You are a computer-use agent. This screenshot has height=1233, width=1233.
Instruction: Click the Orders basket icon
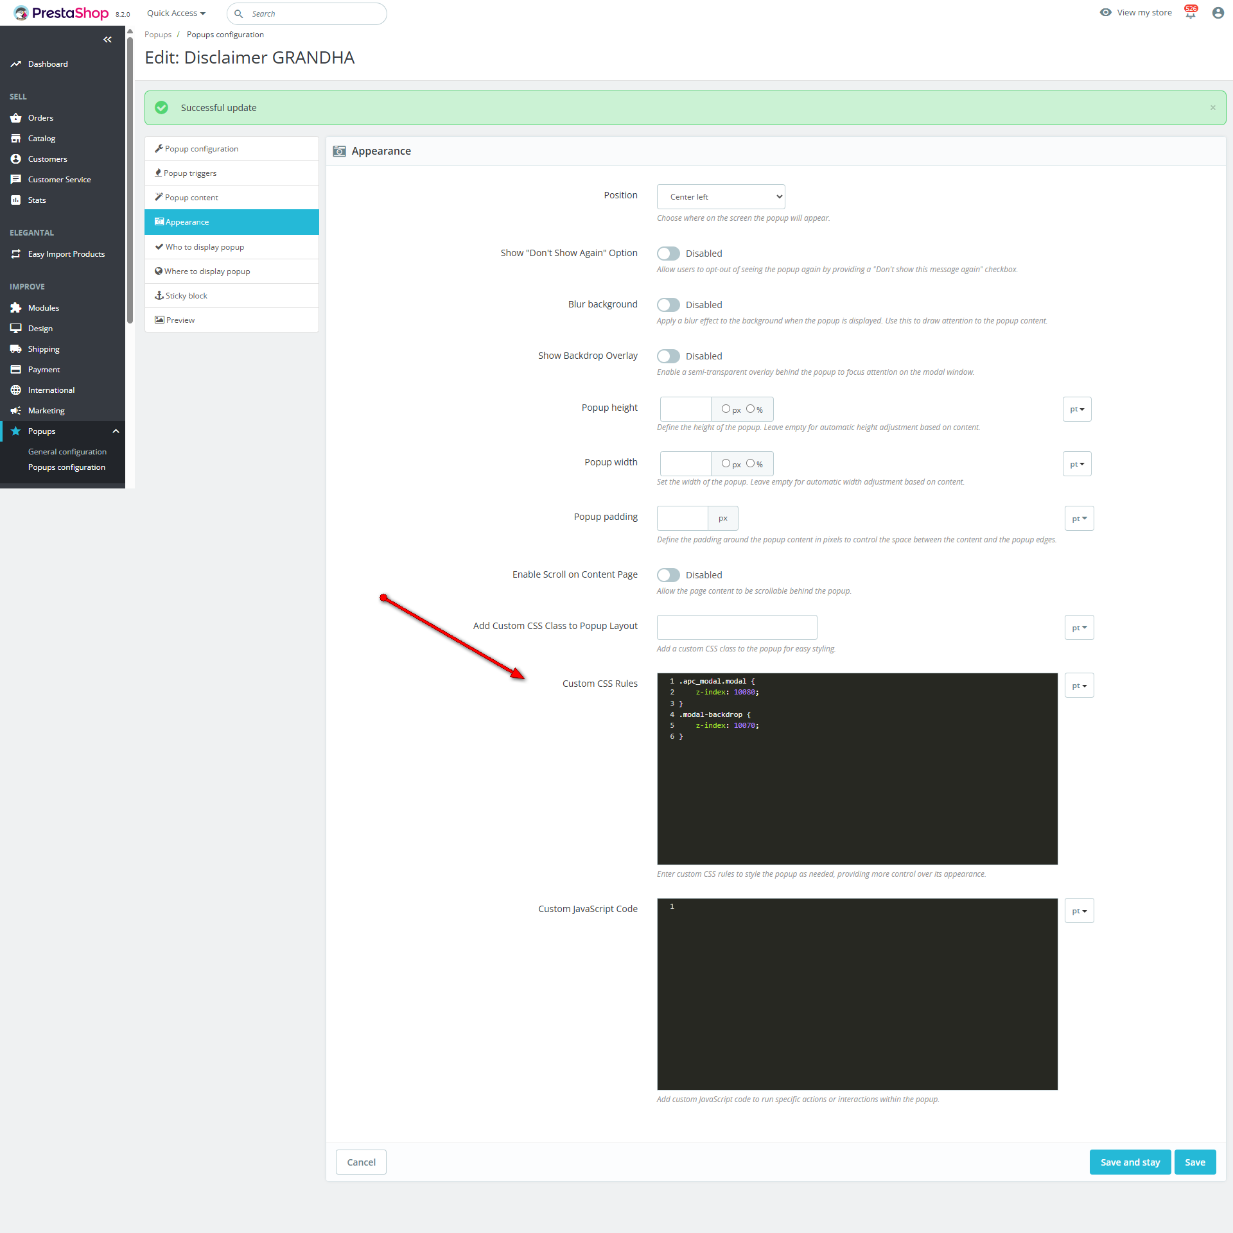(16, 118)
